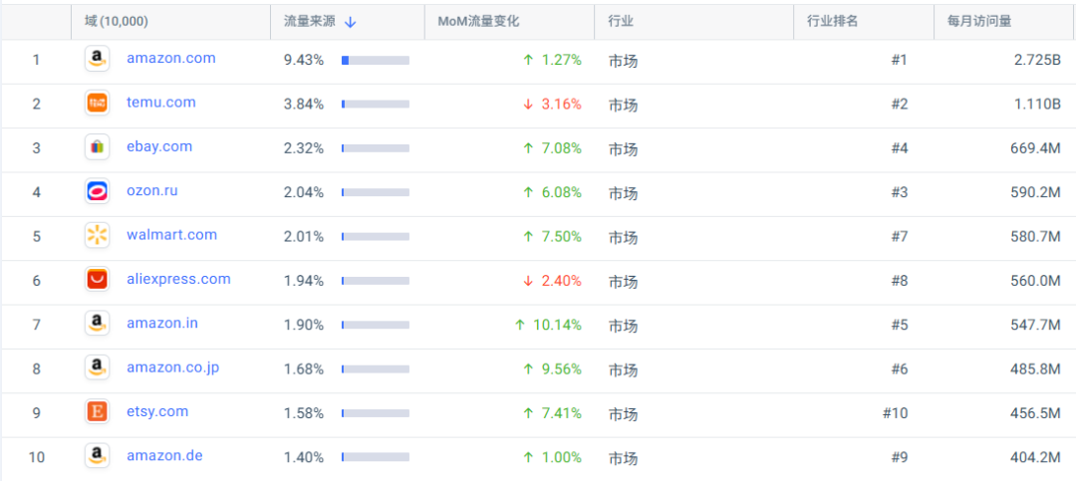Image resolution: width=1076 pixels, height=481 pixels.
Task: Click the traffic share bar for amazon.com
Action: point(376,61)
